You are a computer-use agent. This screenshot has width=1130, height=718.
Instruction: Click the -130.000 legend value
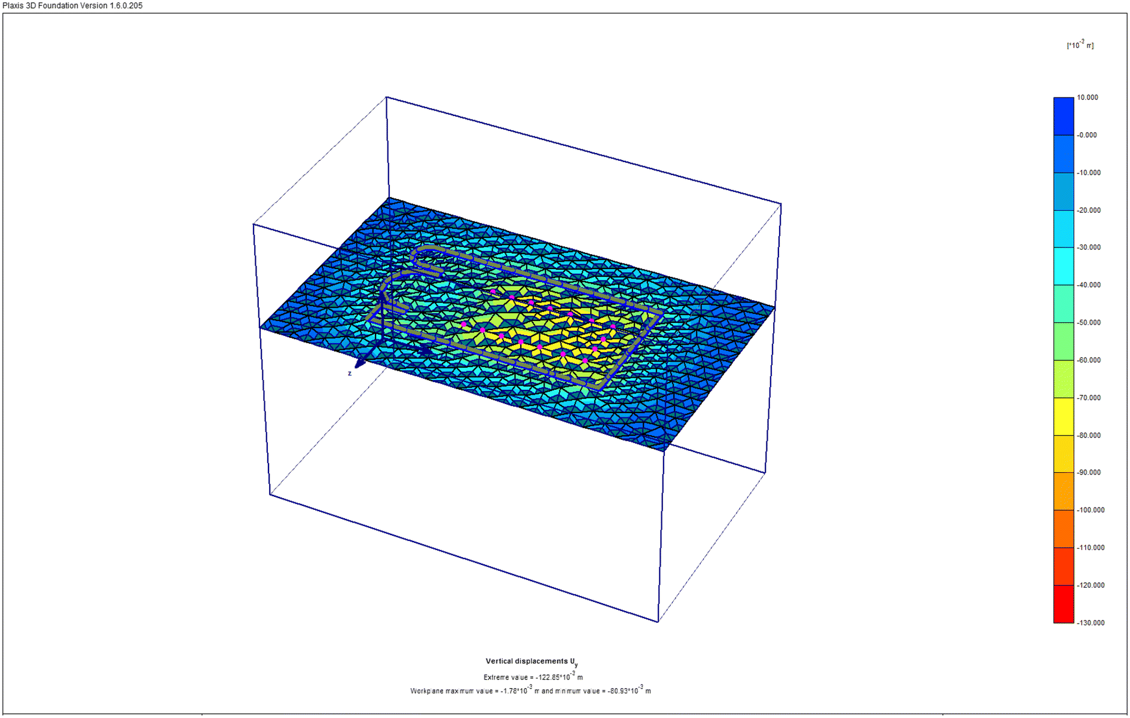coord(1091,623)
